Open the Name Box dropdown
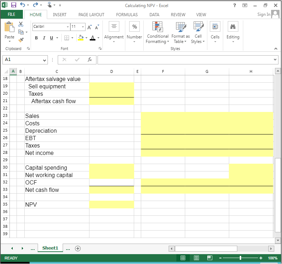282x264 pixels. pyautogui.click(x=44, y=60)
